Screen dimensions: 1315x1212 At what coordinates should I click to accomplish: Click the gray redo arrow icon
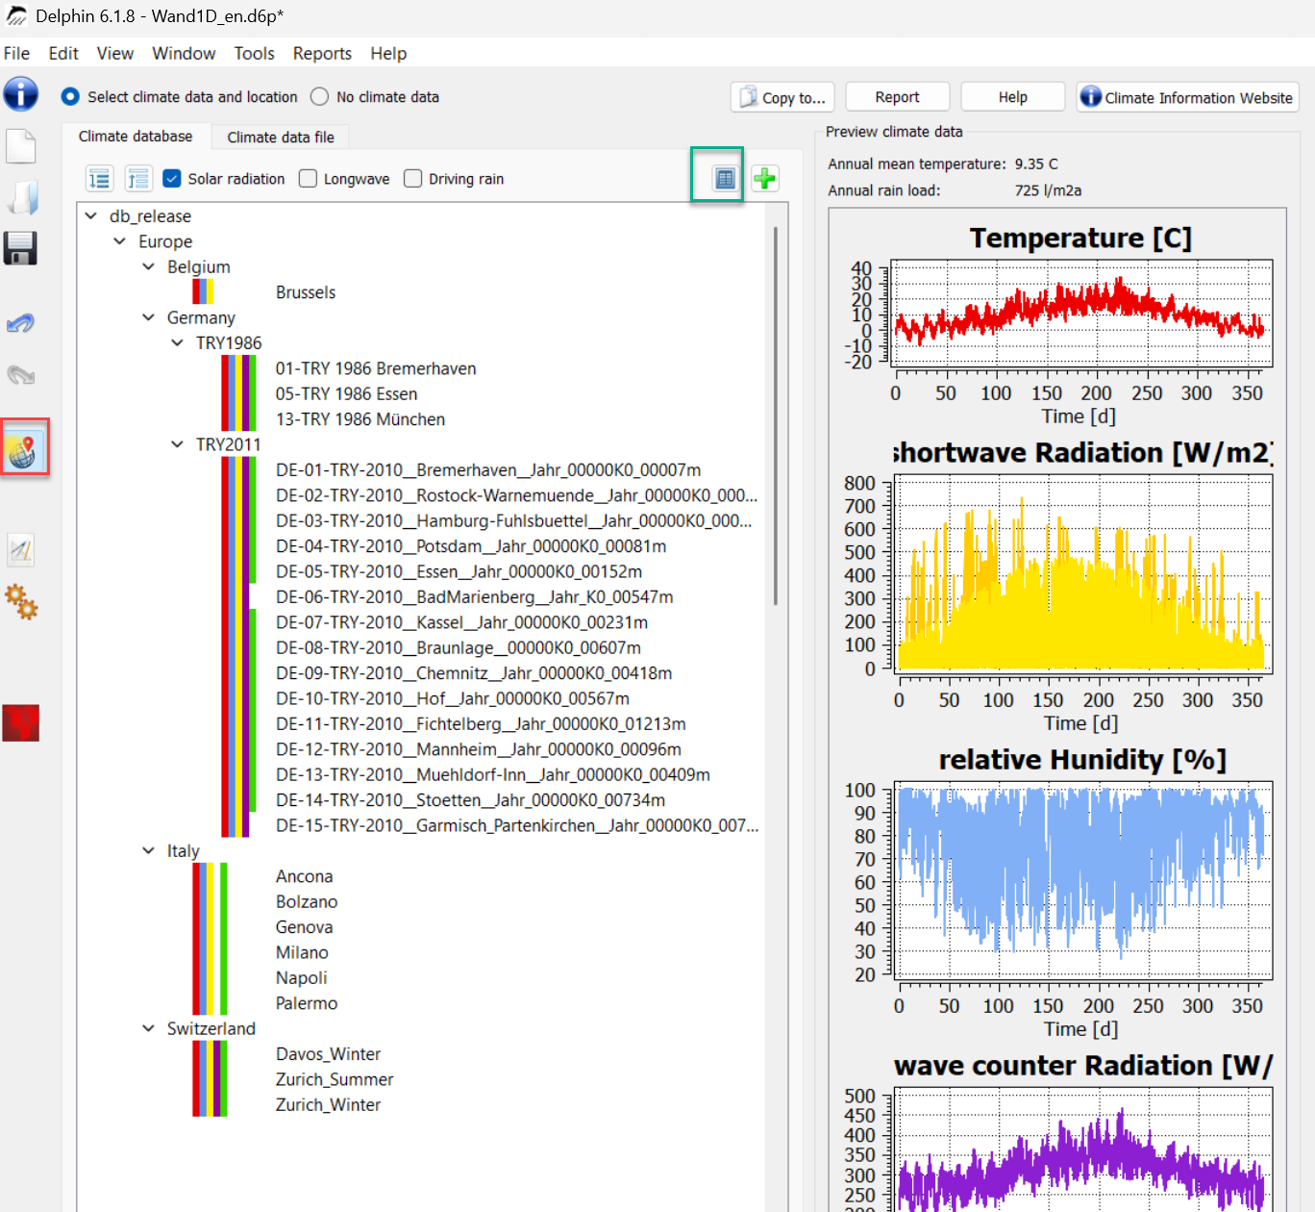[21, 374]
